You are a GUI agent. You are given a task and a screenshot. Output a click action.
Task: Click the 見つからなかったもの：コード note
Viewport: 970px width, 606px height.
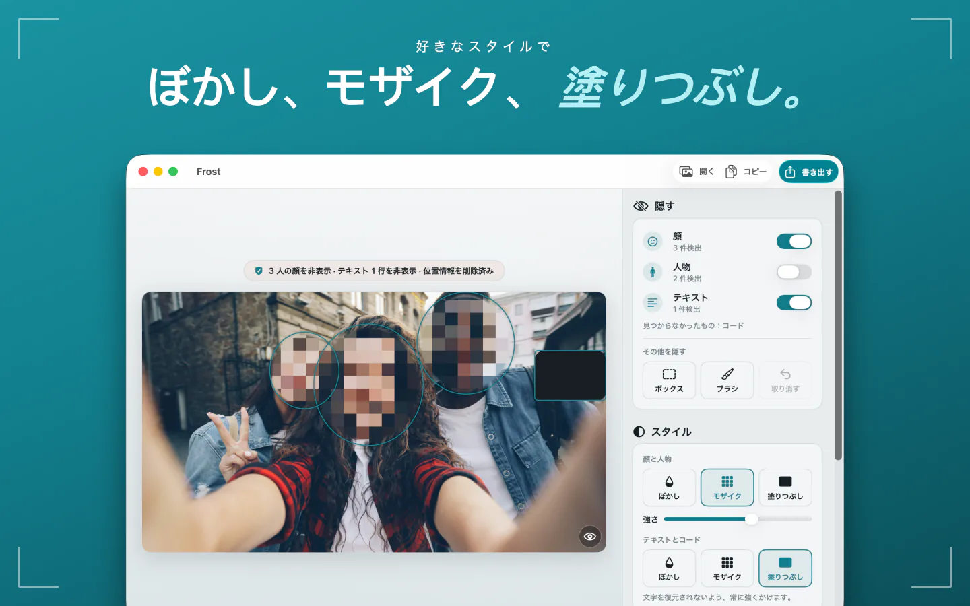[x=693, y=326]
